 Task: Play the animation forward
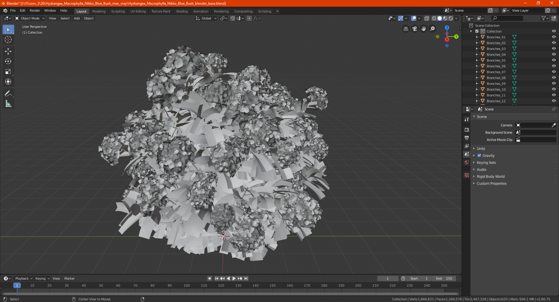click(234, 278)
